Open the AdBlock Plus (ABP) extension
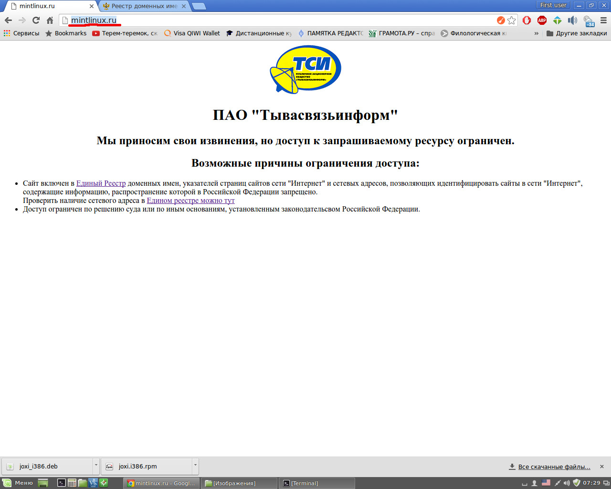 point(542,20)
